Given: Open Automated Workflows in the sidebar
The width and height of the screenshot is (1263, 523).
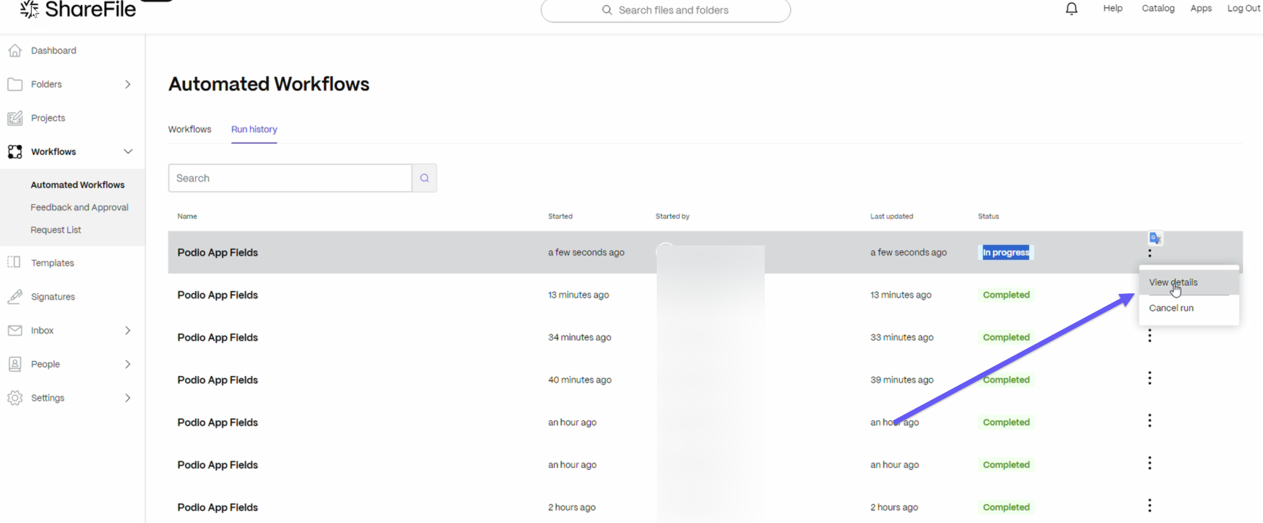Looking at the screenshot, I should pos(78,185).
